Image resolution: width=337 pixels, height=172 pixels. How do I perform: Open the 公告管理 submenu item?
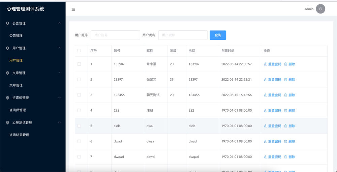[x=16, y=36]
